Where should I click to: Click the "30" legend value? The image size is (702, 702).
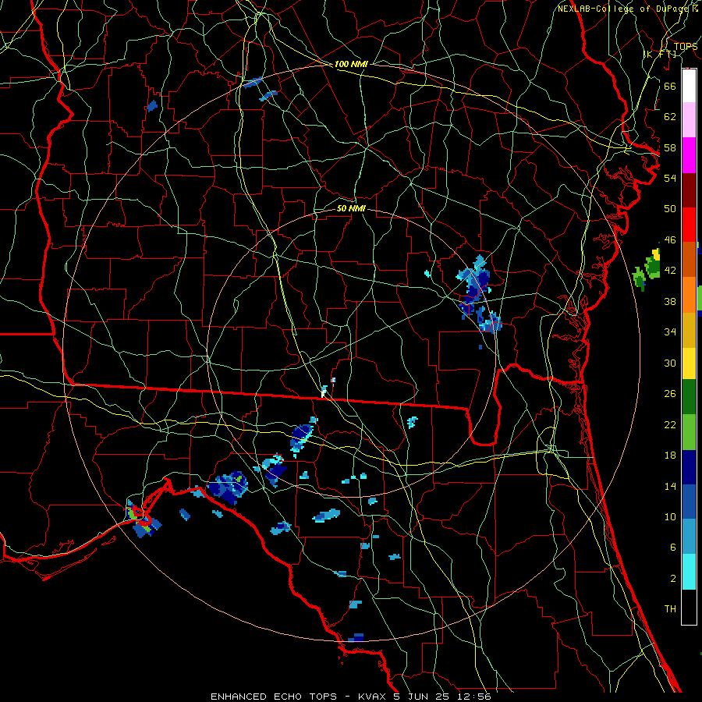tap(670, 363)
